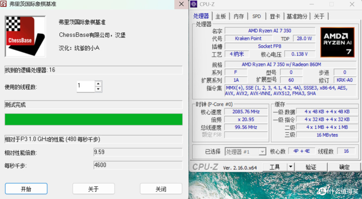Decrease thread count with down arrow

tap(98, 89)
